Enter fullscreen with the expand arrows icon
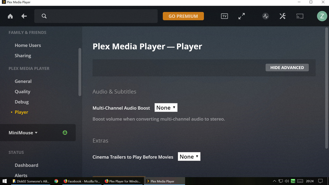Viewport: 329px width, 185px height. coord(241,16)
